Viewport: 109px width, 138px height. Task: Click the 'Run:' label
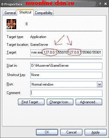[x=10, y=84]
